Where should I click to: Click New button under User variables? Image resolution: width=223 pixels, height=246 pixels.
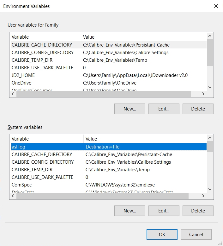tap(130, 109)
